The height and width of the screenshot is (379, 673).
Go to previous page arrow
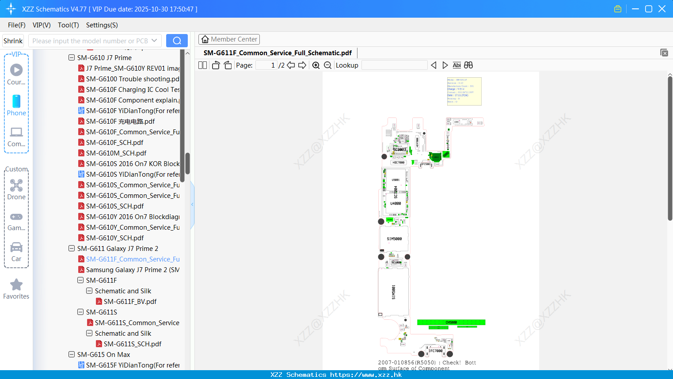[x=291, y=65]
